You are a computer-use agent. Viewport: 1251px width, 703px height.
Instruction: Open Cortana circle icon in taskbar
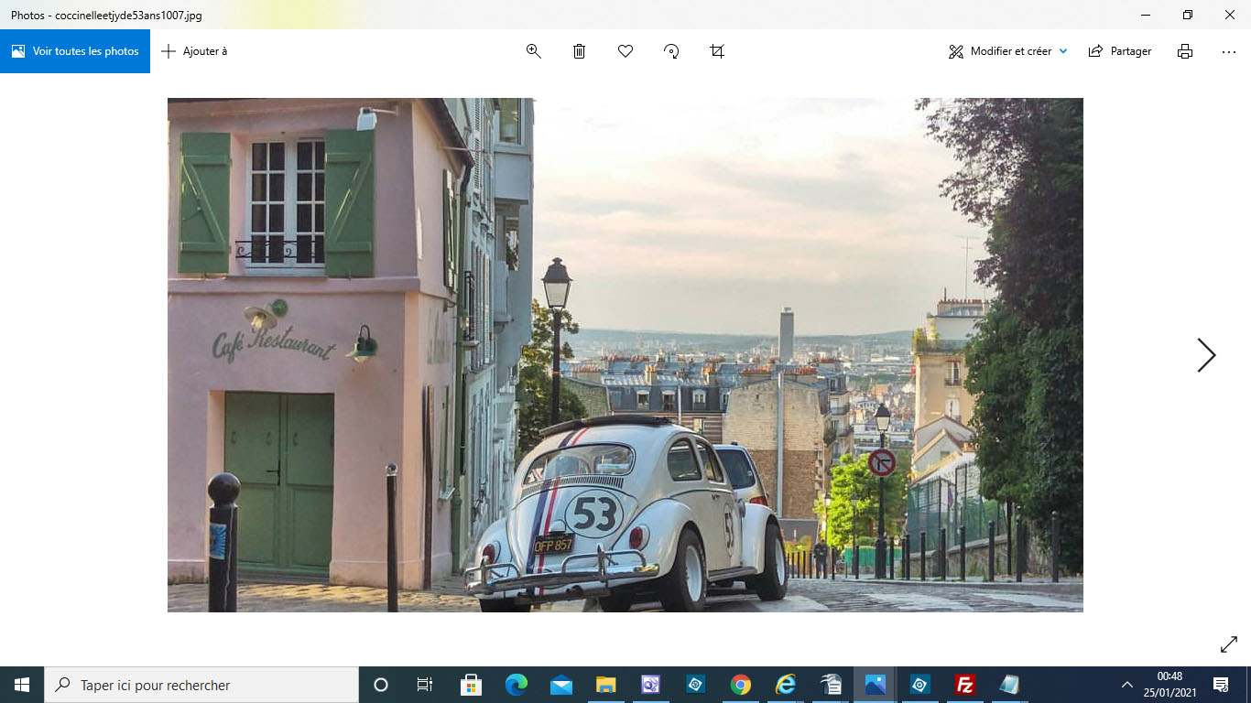click(x=381, y=685)
